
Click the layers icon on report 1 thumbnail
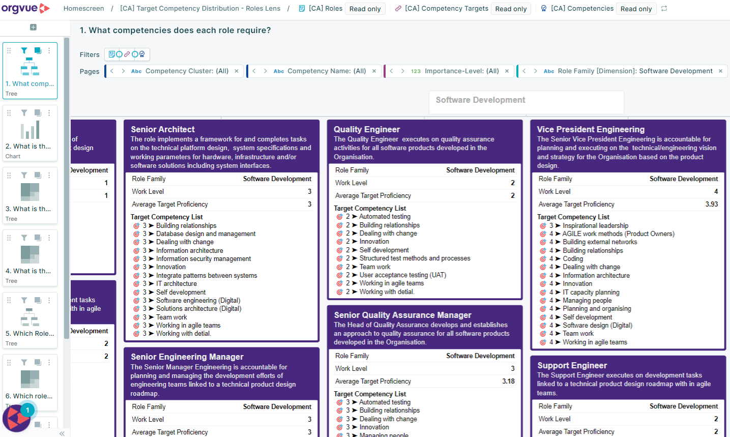click(38, 50)
